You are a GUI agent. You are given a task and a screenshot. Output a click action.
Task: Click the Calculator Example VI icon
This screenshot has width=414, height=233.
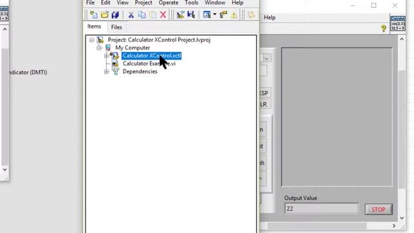pyautogui.click(x=115, y=63)
